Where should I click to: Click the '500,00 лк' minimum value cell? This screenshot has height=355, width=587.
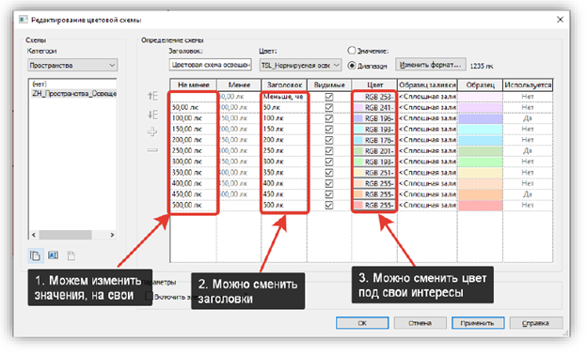click(x=193, y=205)
